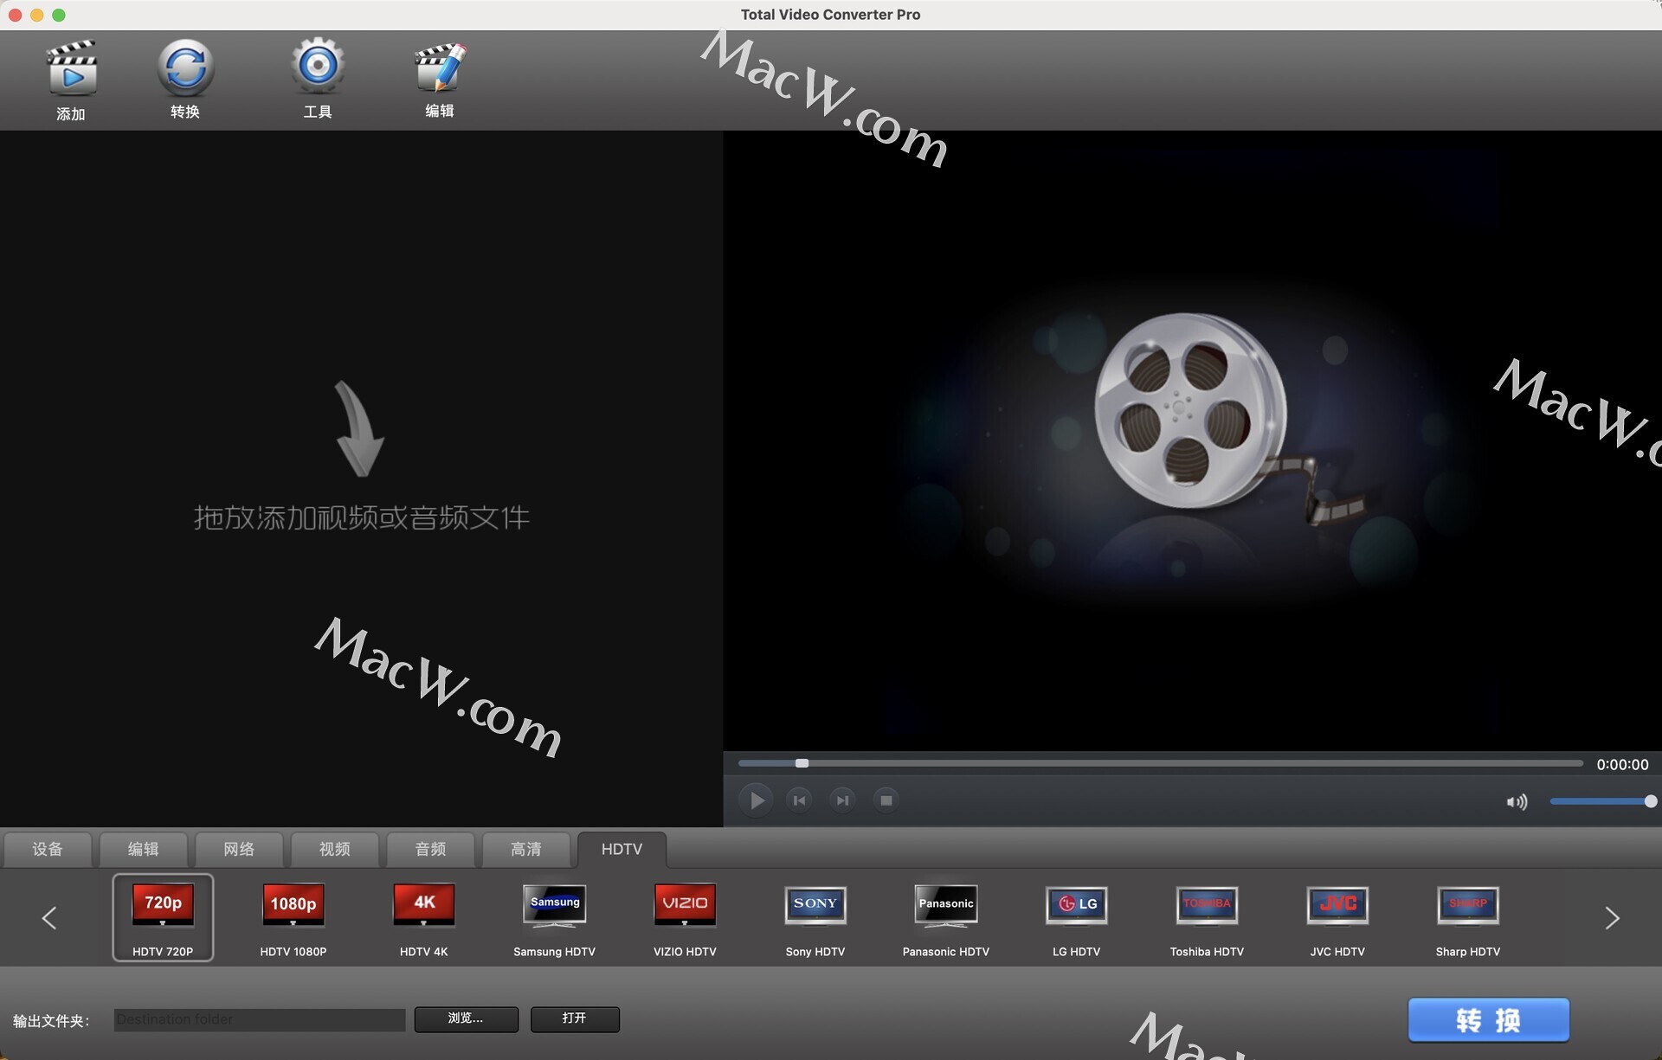
Task: Select the HDTV tab
Action: [x=622, y=850]
